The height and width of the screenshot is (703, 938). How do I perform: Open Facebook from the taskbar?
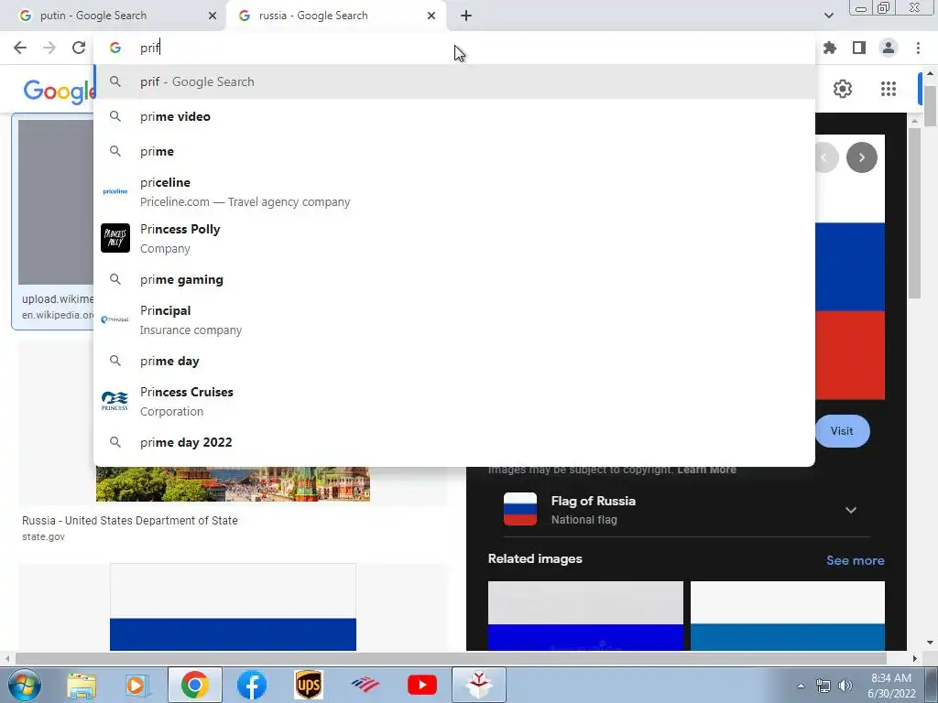click(252, 685)
